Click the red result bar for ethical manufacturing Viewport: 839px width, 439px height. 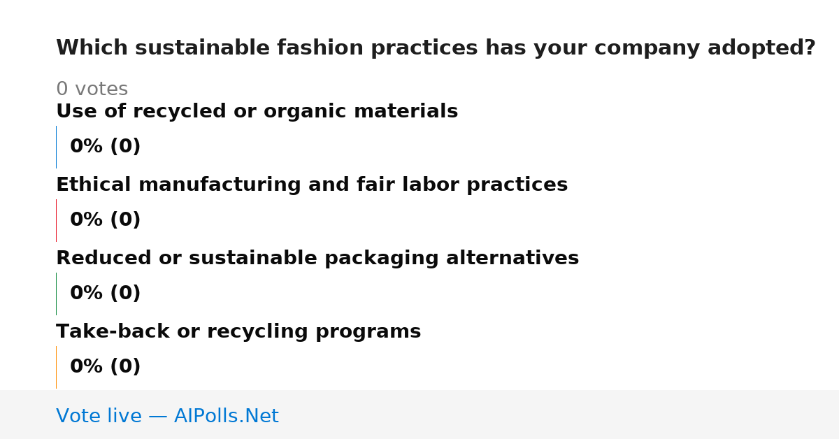point(56,220)
